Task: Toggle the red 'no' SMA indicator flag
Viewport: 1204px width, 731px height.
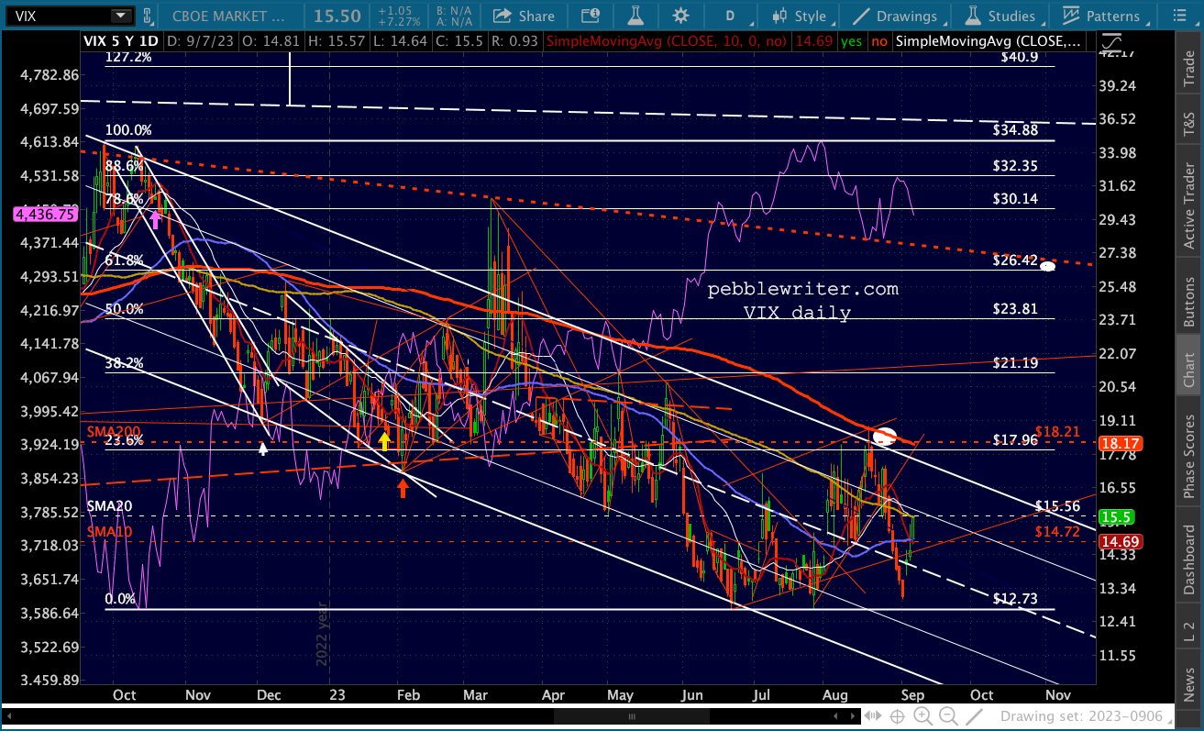Action: tap(879, 40)
